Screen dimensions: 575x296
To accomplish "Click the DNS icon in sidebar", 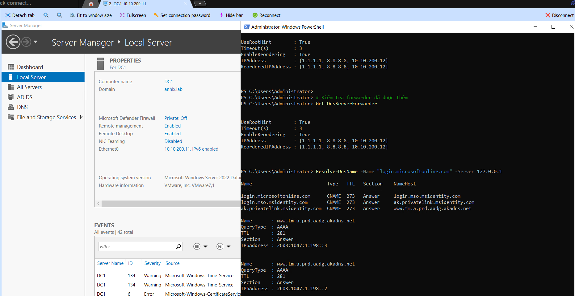I will pyautogui.click(x=11, y=107).
